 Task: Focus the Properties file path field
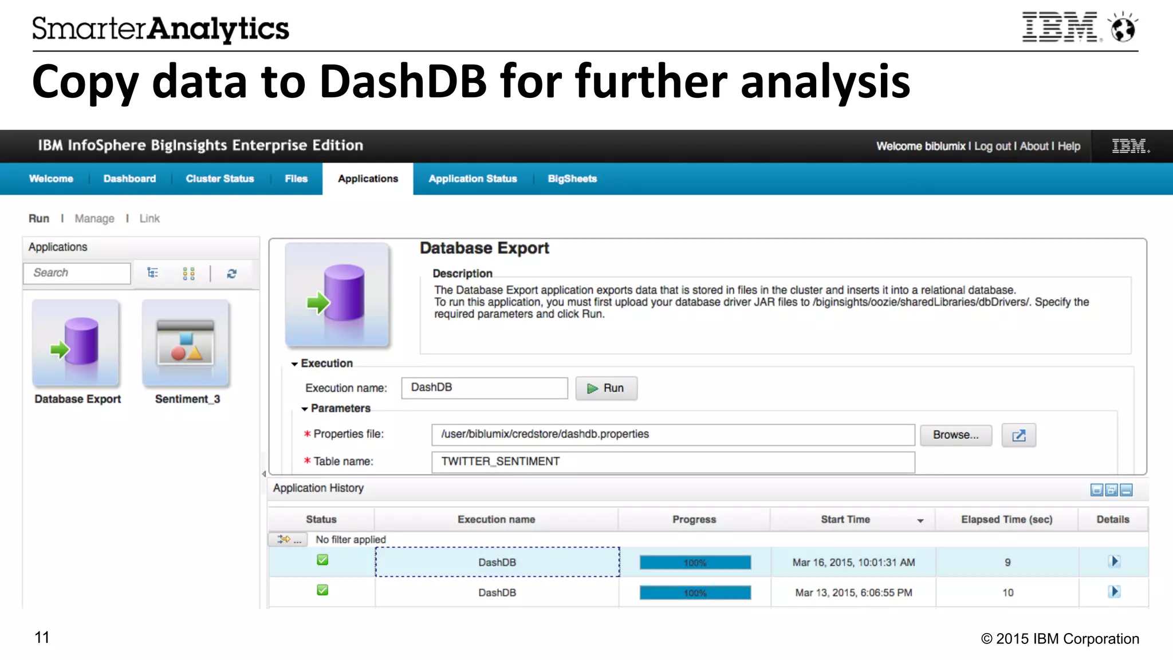tap(673, 434)
